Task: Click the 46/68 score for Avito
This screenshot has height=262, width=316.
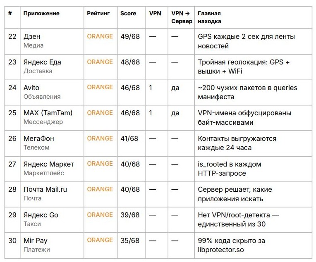Action: click(130, 88)
